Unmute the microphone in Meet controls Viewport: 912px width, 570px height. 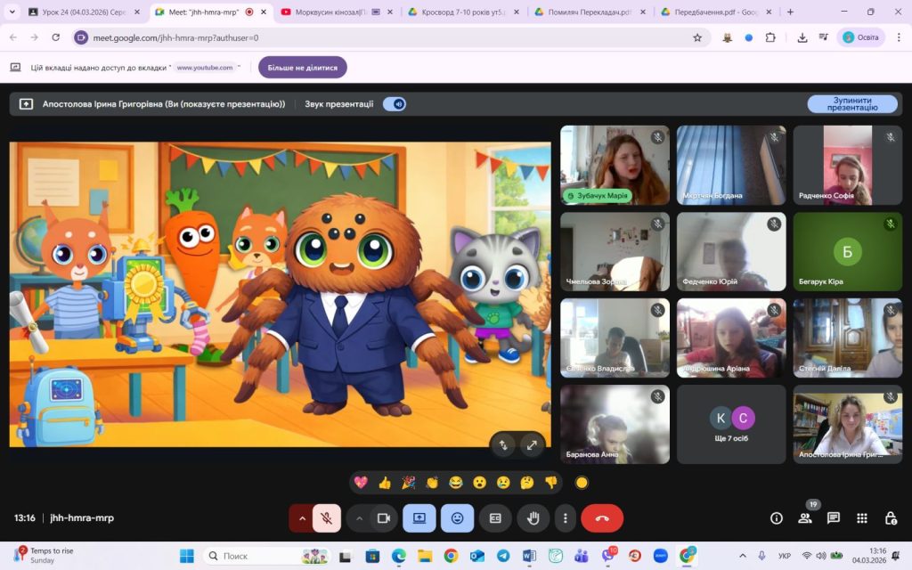click(327, 518)
